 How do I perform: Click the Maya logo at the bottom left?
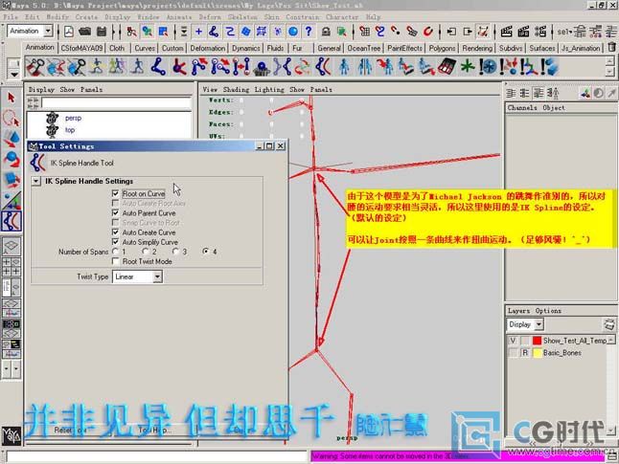pos(11,435)
